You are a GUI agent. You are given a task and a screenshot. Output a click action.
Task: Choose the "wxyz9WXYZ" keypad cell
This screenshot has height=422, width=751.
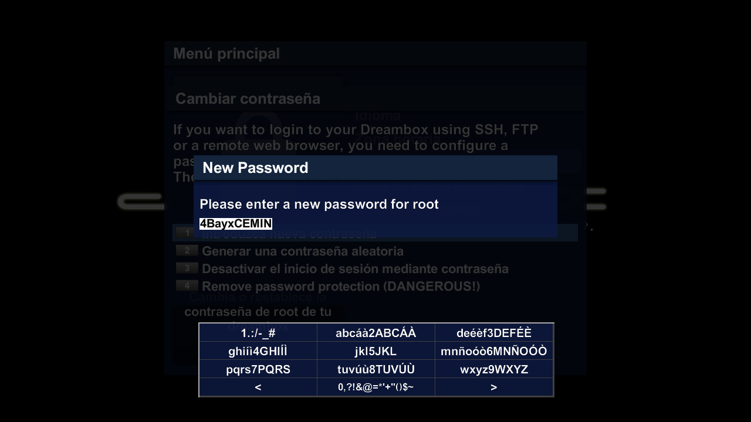[x=493, y=369]
